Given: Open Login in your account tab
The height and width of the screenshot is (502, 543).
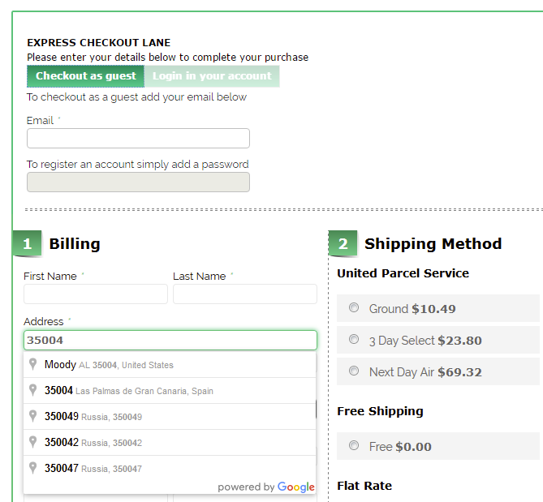Looking at the screenshot, I should click(212, 76).
